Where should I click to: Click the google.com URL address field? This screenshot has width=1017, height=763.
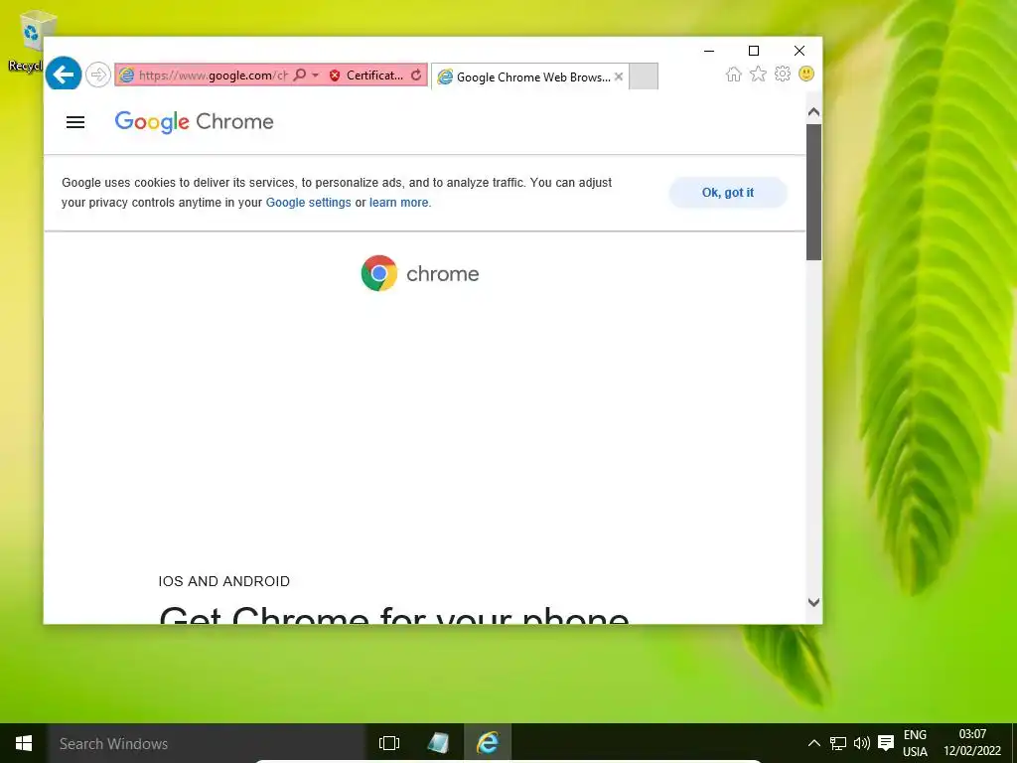click(x=213, y=76)
